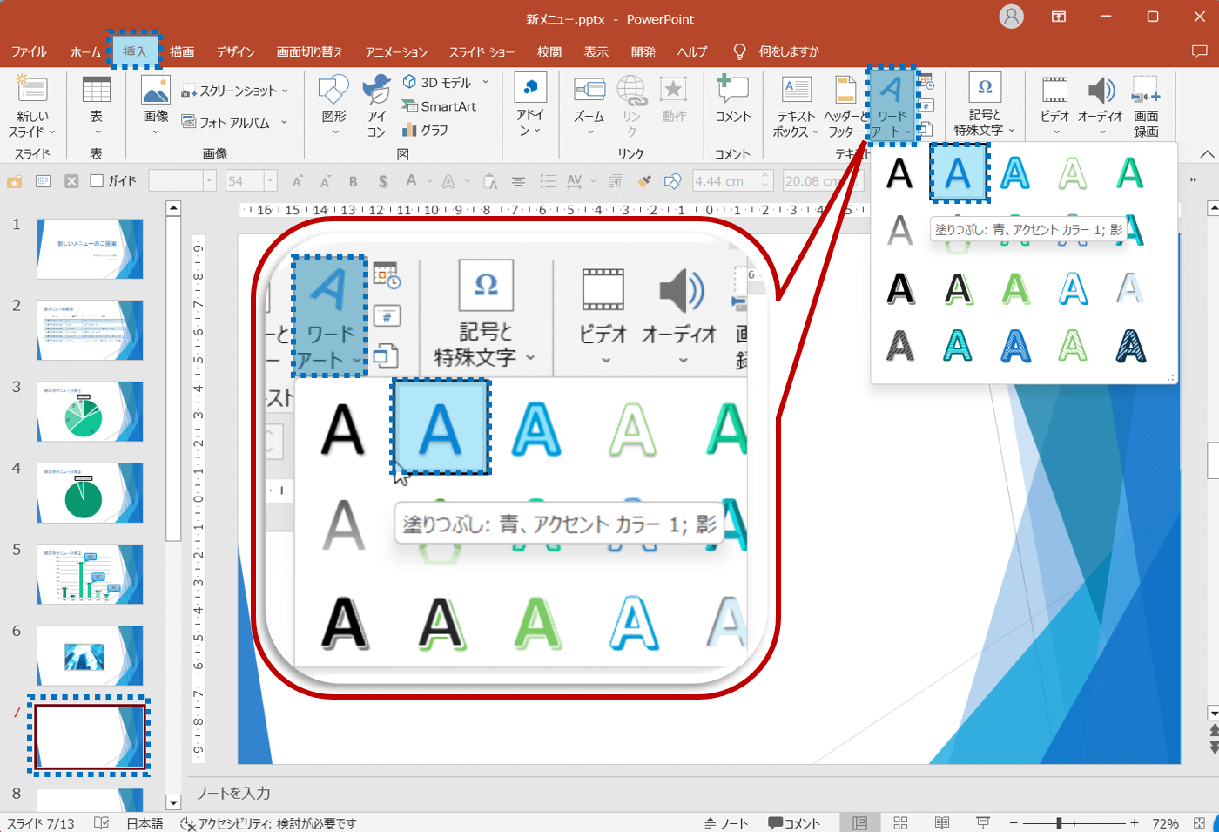Screen dimensions: 1219x832
Task: Select the blue fill WordArt style with shadow
Action: click(958, 173)
